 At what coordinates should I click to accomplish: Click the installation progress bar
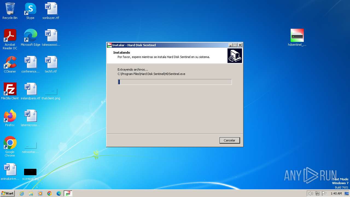coord(175,82)
